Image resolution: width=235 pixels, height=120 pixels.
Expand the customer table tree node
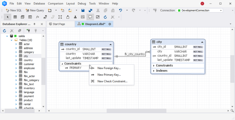pyautogui.click(x=16, y=64)
